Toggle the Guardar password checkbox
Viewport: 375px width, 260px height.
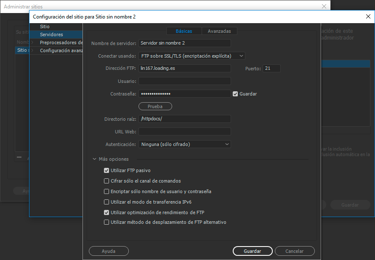point(235,94)
